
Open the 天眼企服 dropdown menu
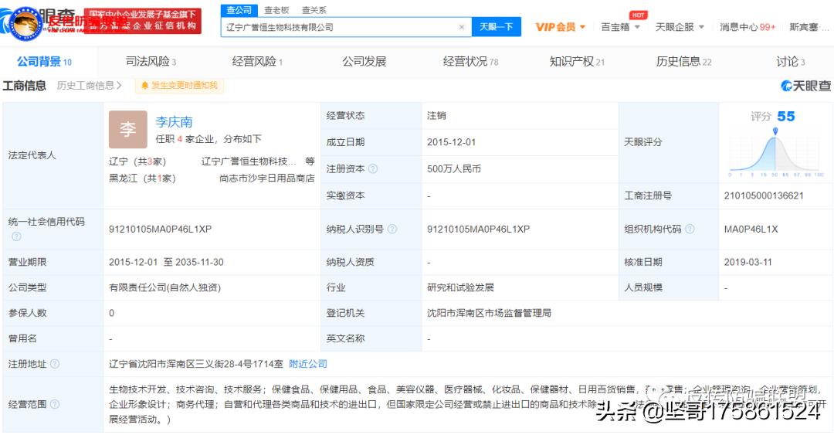680,27
